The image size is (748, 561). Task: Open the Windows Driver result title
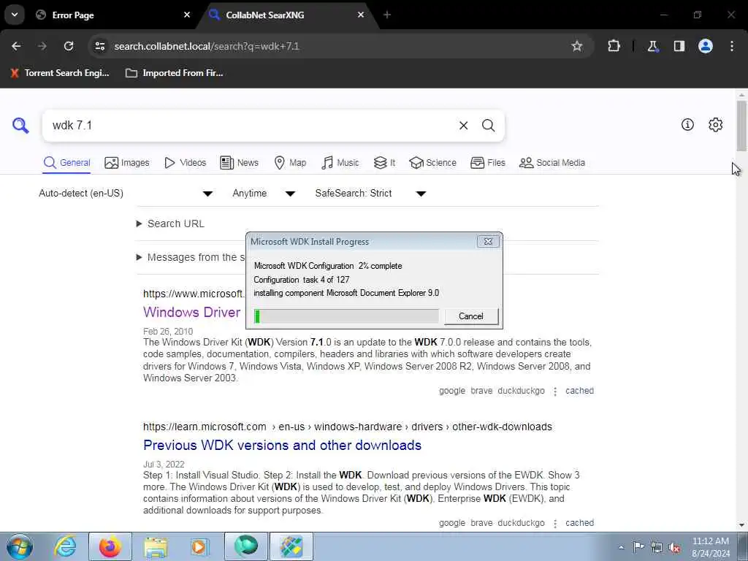[192, 312]
